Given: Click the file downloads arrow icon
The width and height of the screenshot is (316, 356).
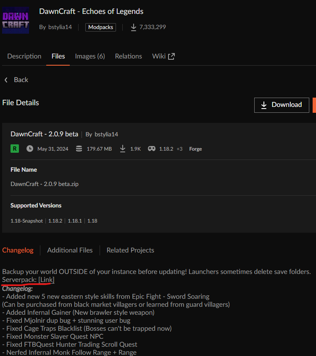Looking at the screenshot, I should (123, 149).
